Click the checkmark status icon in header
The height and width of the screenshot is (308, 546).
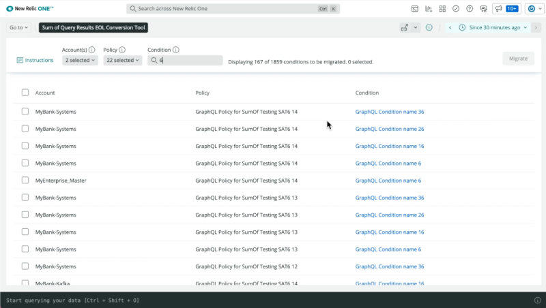456,9
